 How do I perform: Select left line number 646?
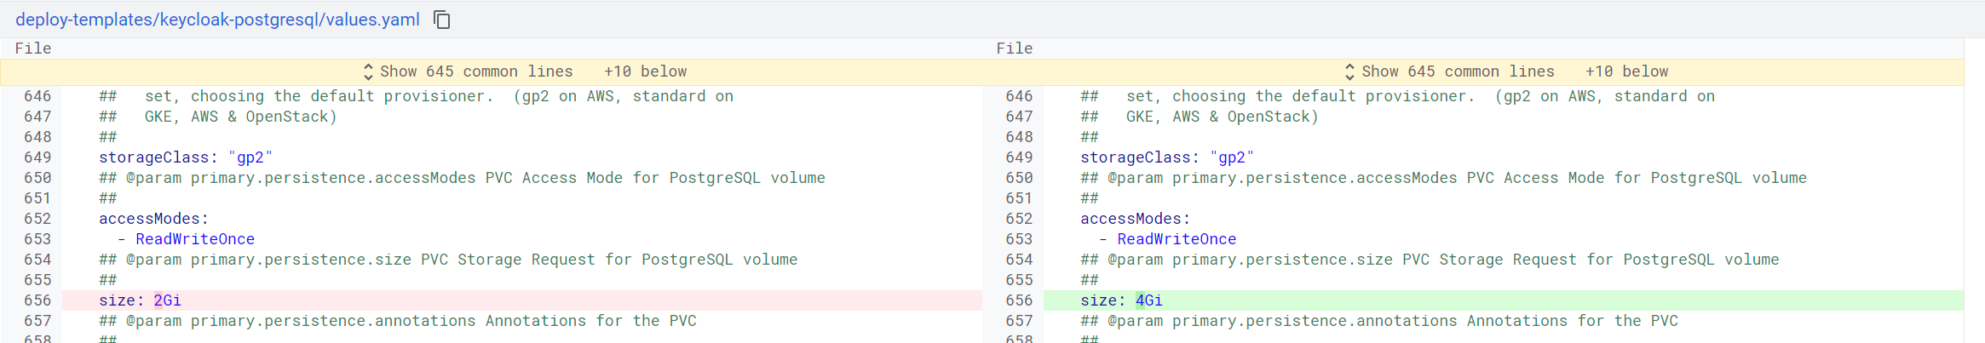tap(37, 96)
